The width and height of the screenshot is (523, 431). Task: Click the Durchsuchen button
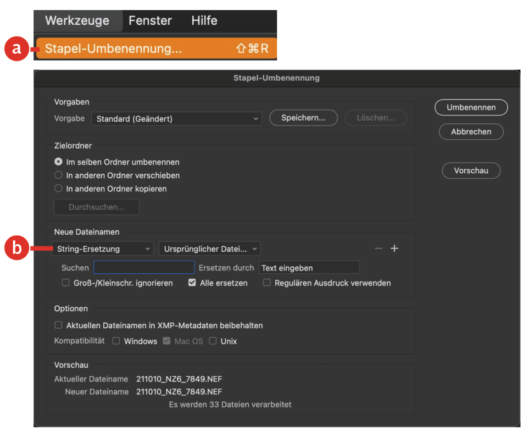[97, 207]
